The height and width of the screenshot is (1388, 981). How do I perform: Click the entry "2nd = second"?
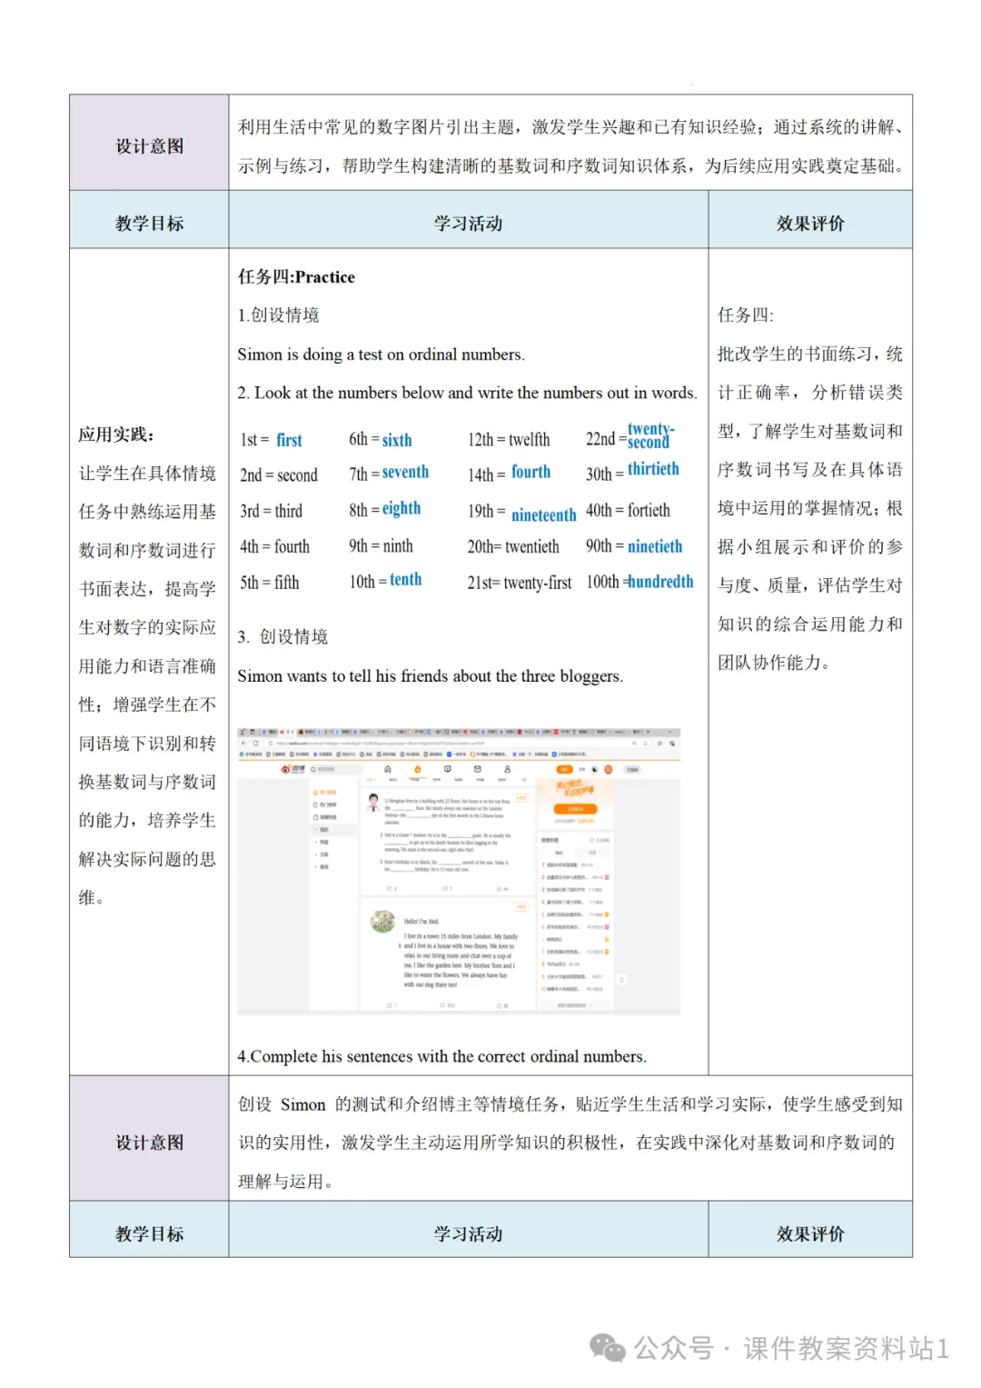pyautogui.click(x=279, y=474)
